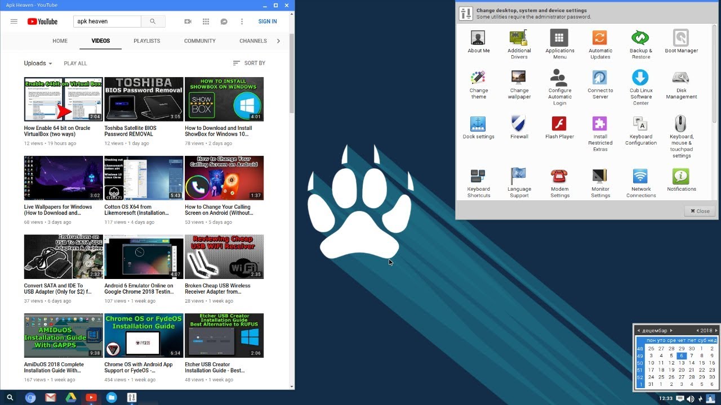Open Configure Automatic Login
721x405 pixels.
coord(559,87)
